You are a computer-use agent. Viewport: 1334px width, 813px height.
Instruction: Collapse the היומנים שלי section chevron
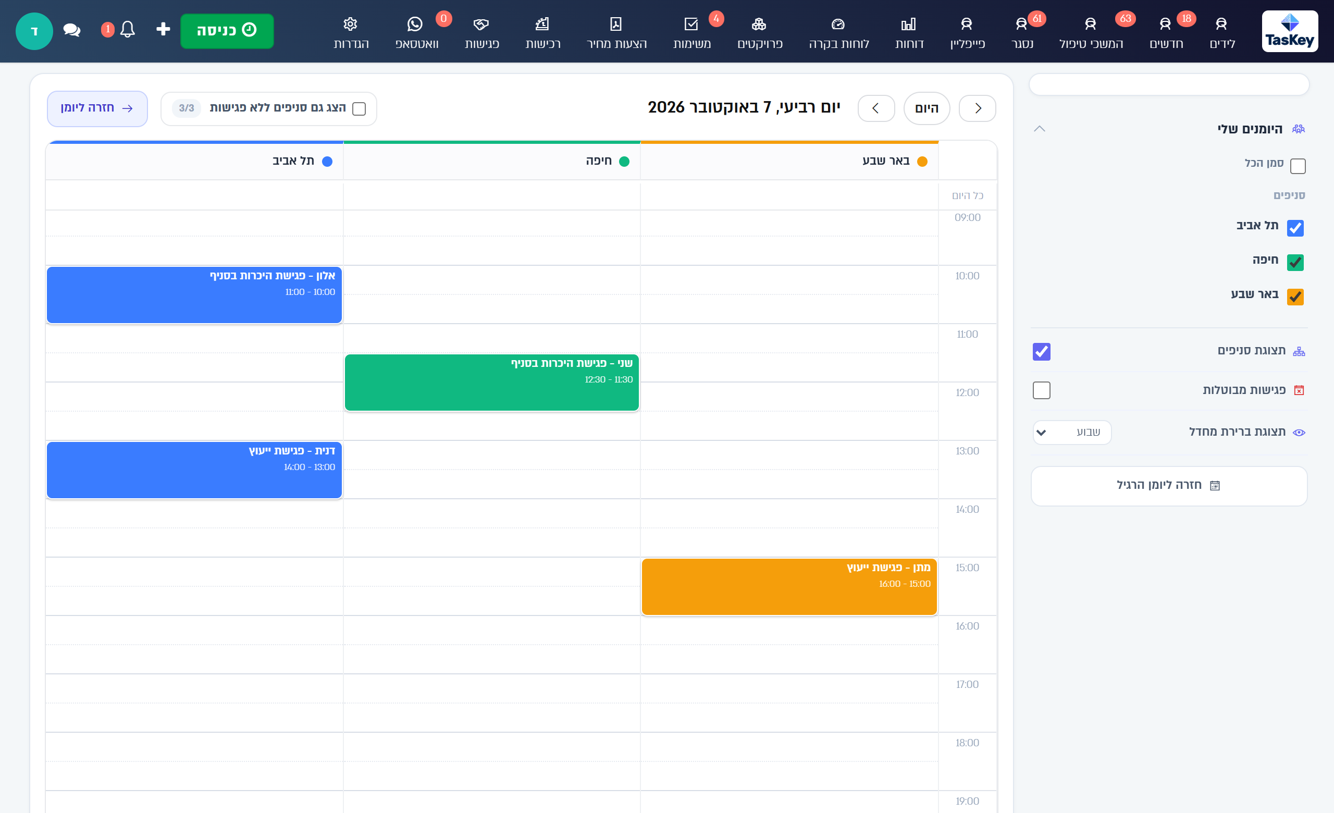click(x=1040, y=129)
